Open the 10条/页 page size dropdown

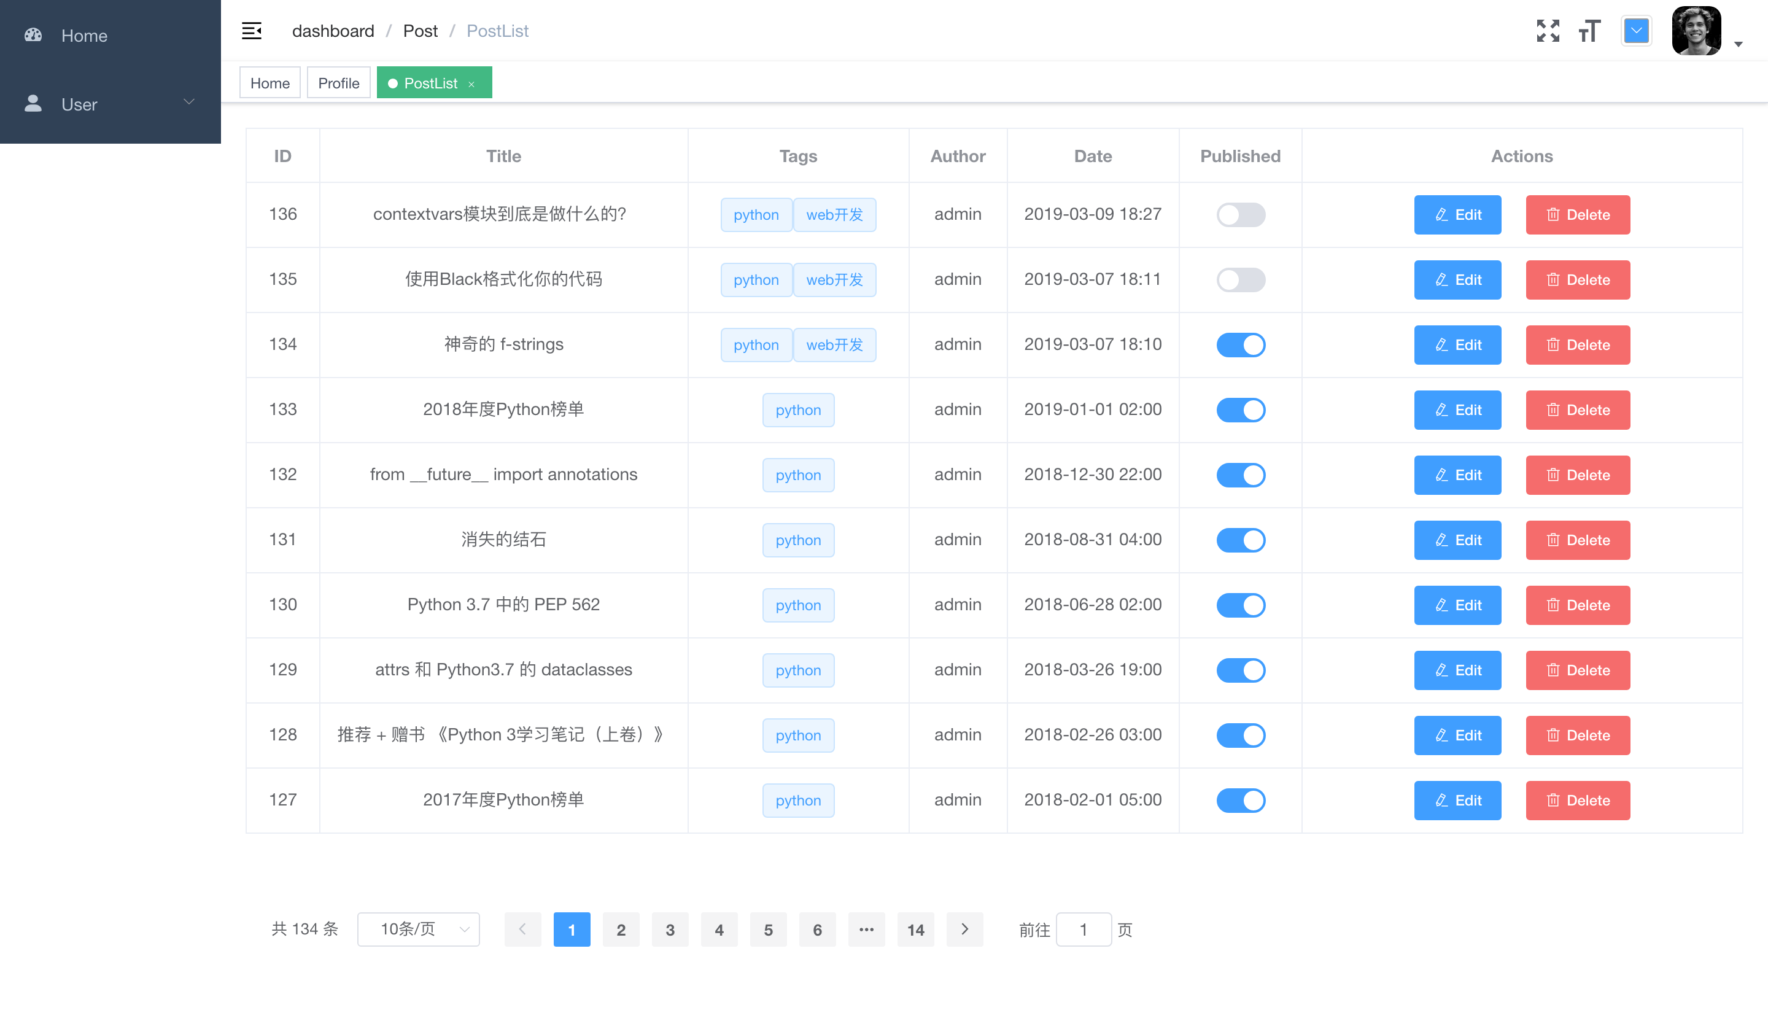(x=418, y=930)
